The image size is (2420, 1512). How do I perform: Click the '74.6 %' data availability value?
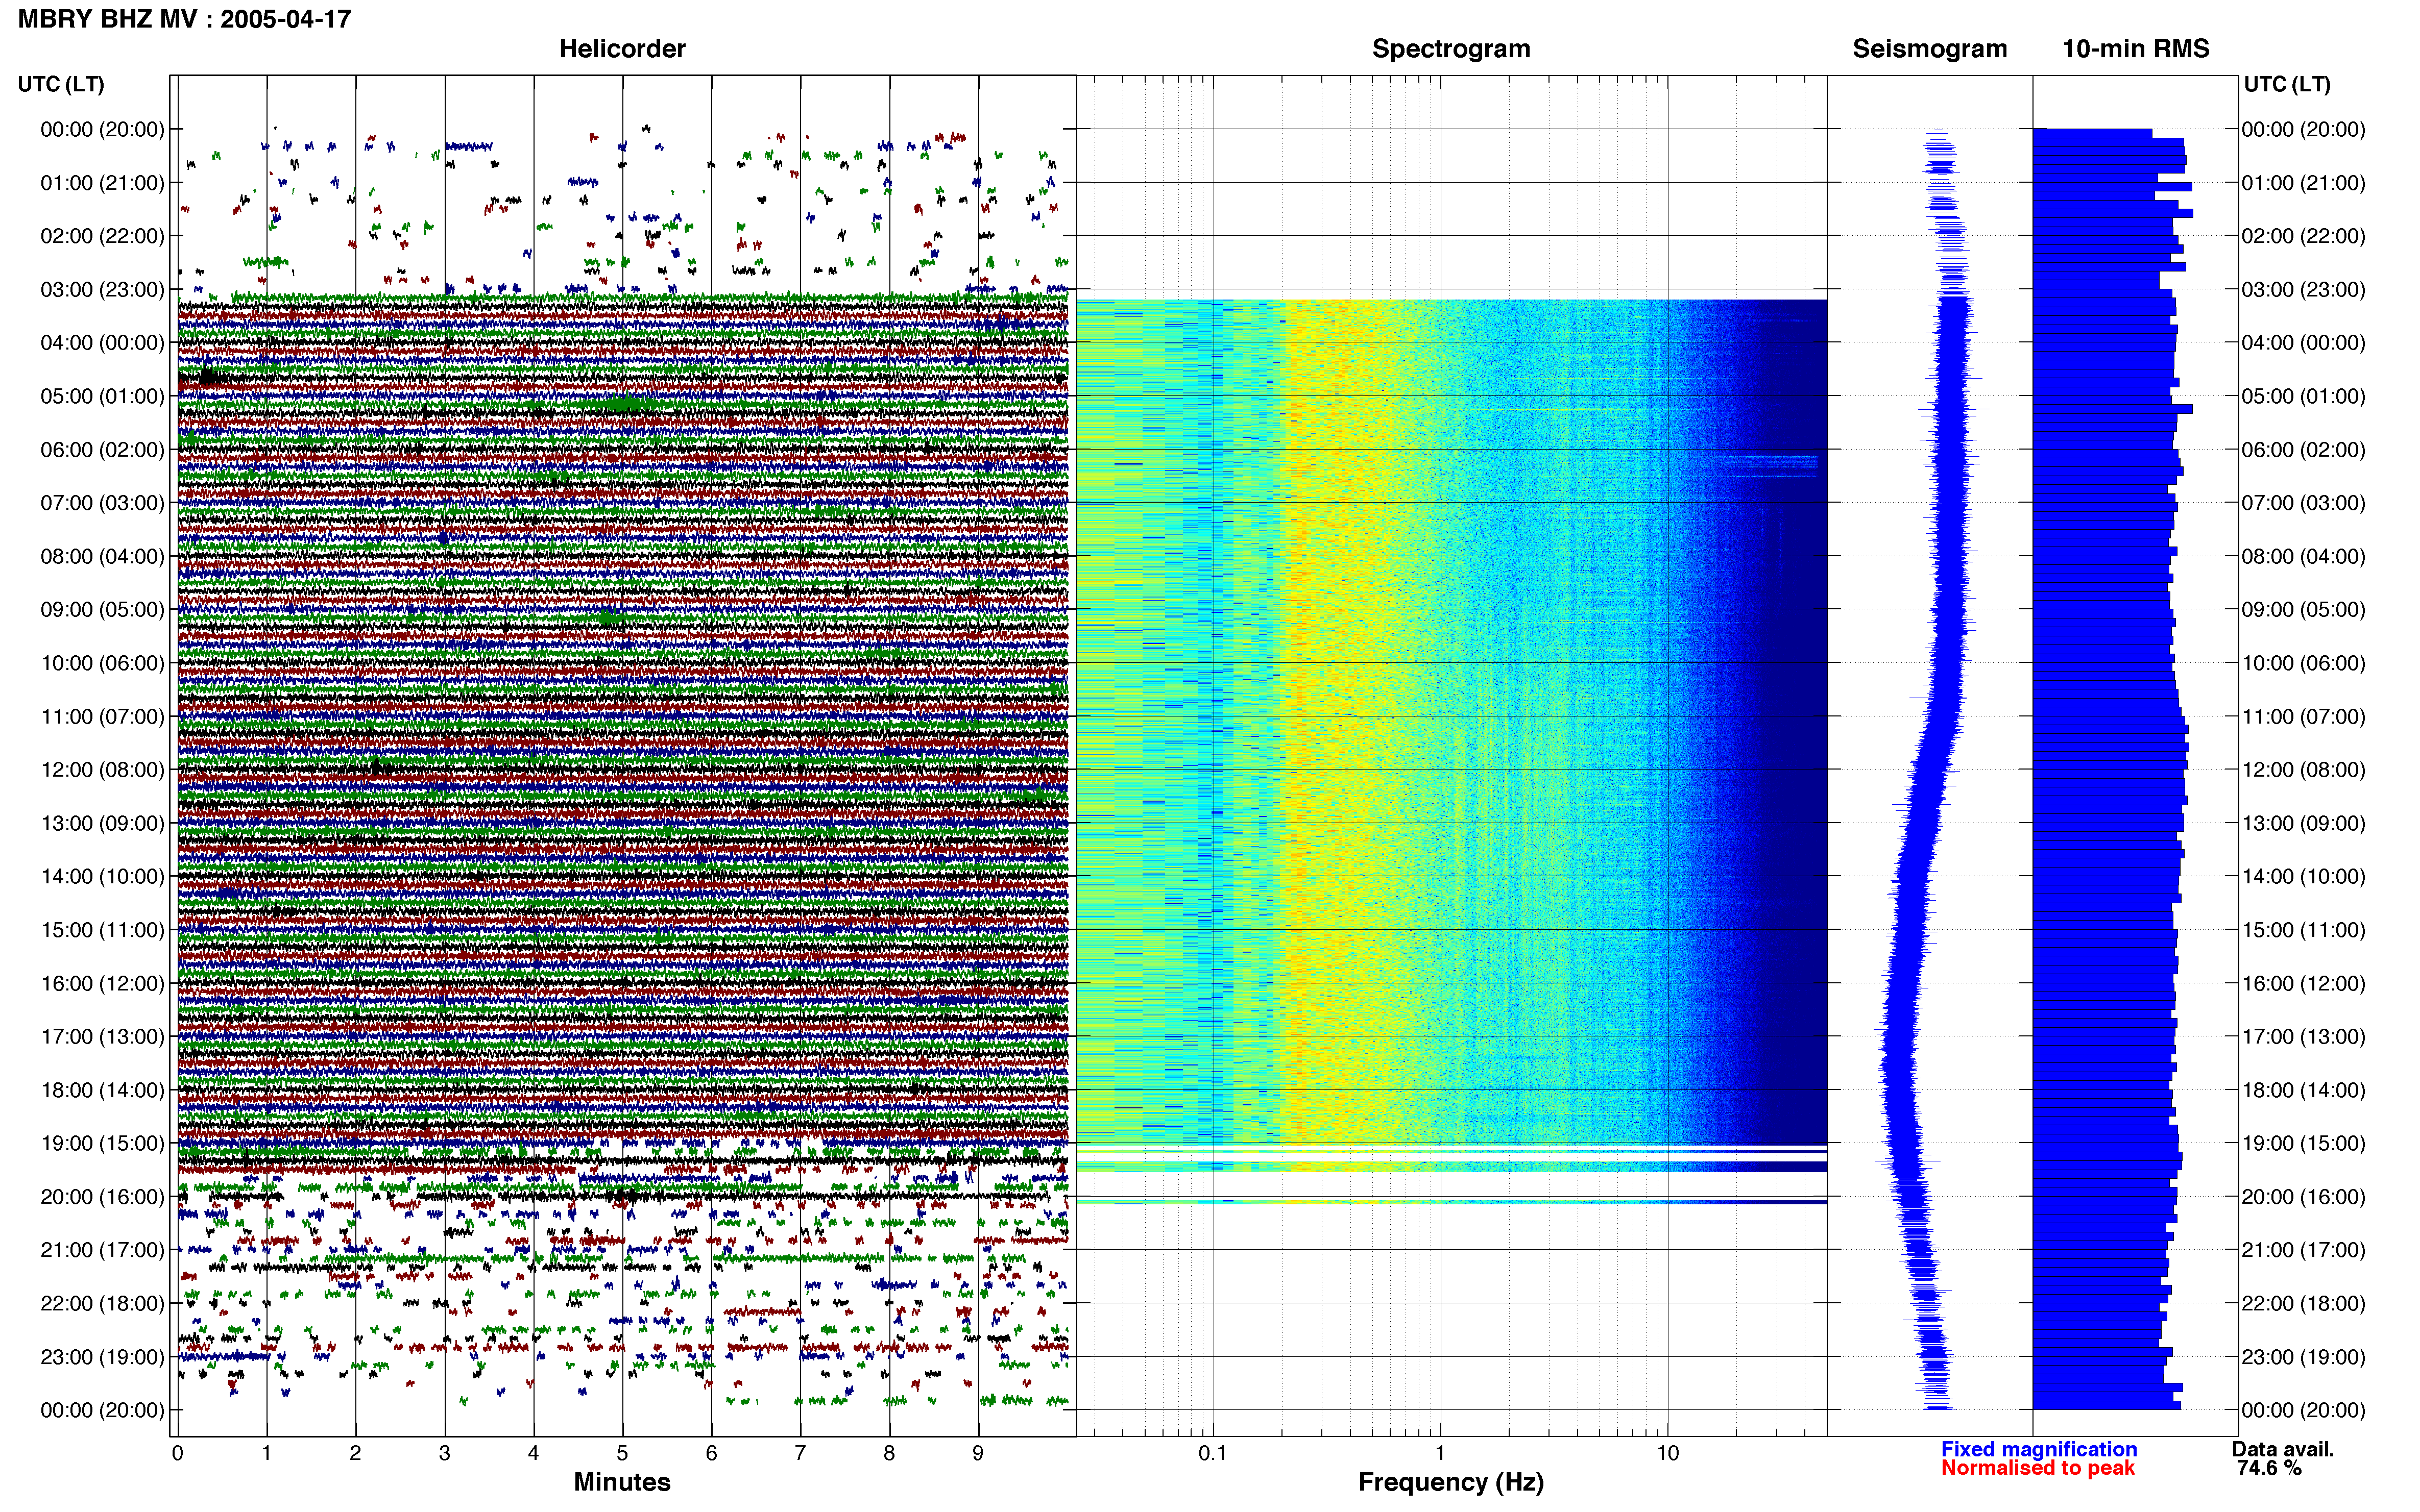click(x=2269, y=1468)
